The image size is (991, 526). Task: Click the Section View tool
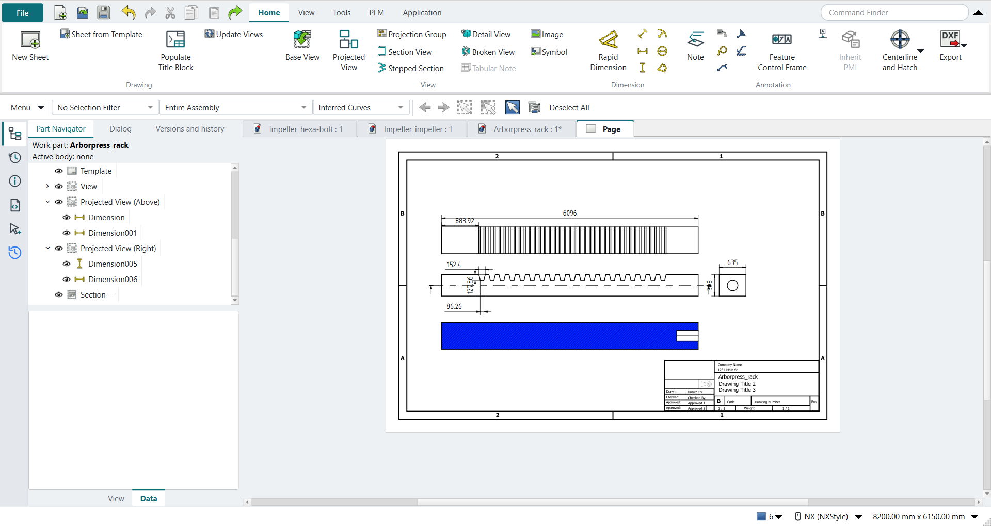405,52
